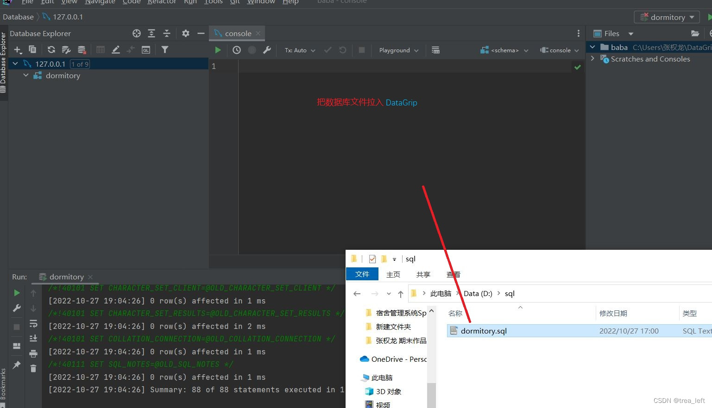This screenshot has width=712, height=408.
Task: Click Data (D:) in Explorer address bar
Action: click(x=478, y=293)
